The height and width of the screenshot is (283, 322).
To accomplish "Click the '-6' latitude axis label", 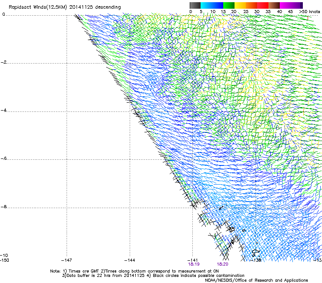I will (x=4, y=158).
